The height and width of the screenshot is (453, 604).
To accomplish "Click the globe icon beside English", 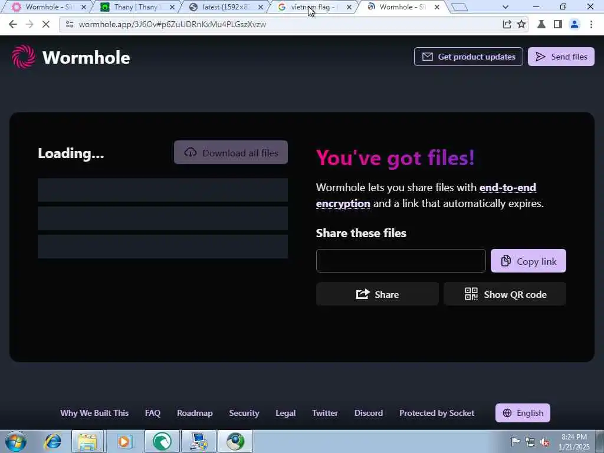I will tap(507, 413).
